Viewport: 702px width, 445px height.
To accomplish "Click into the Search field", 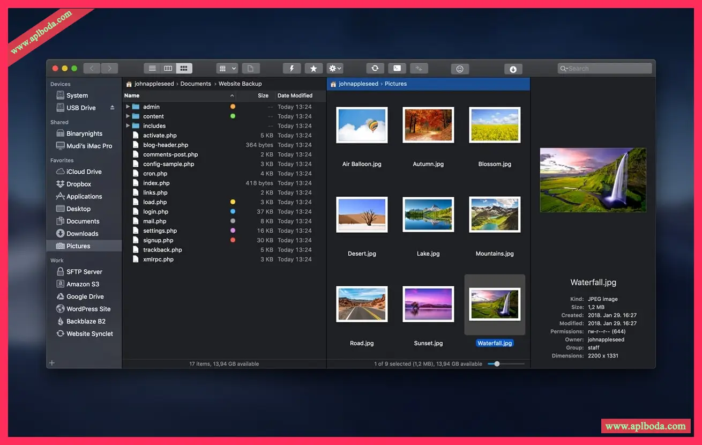I will point(605,68).
